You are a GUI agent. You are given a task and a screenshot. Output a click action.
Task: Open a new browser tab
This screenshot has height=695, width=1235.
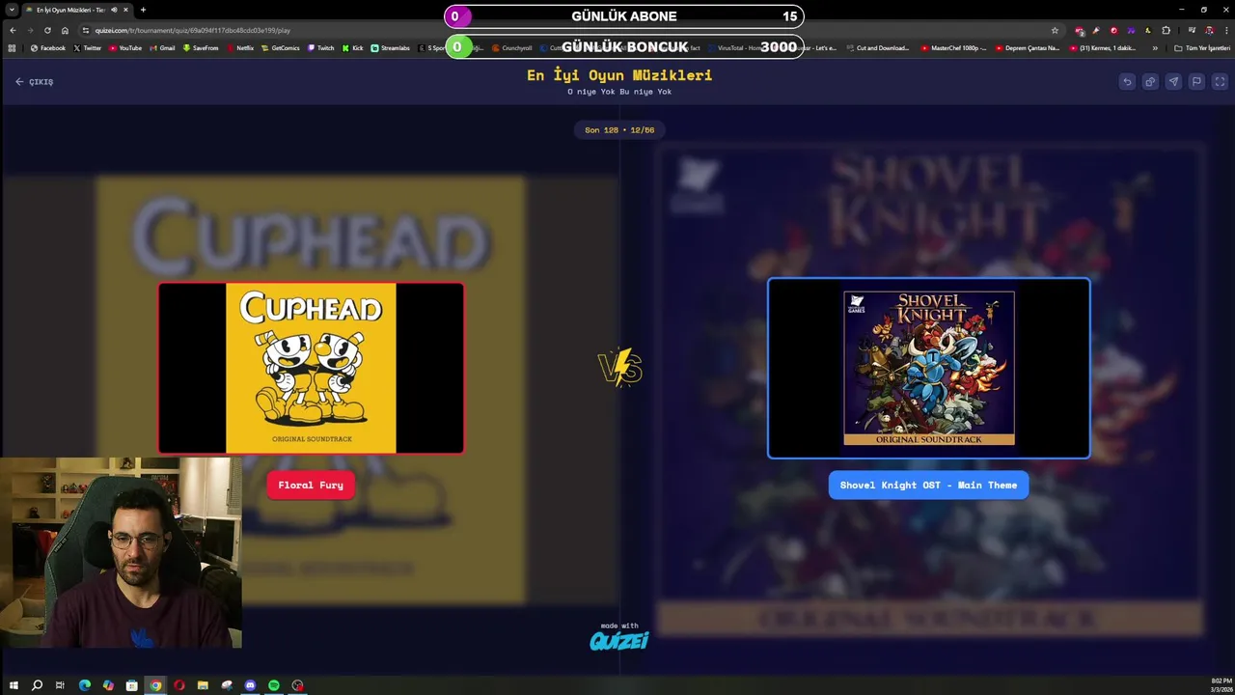point(143,10)
